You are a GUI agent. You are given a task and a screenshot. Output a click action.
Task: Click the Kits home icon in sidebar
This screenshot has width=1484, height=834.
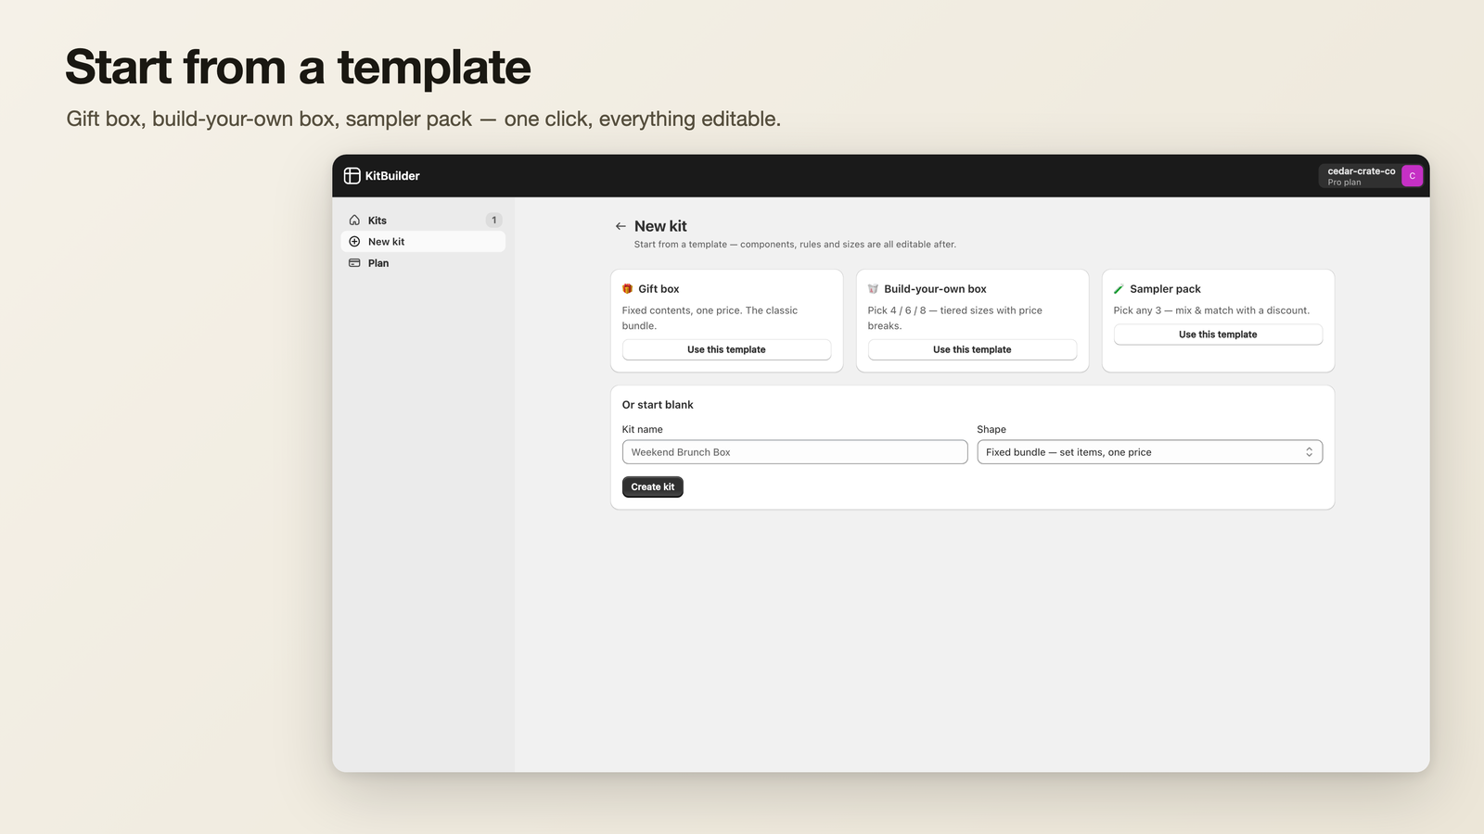pyautogui.click(x=354, y=221)
